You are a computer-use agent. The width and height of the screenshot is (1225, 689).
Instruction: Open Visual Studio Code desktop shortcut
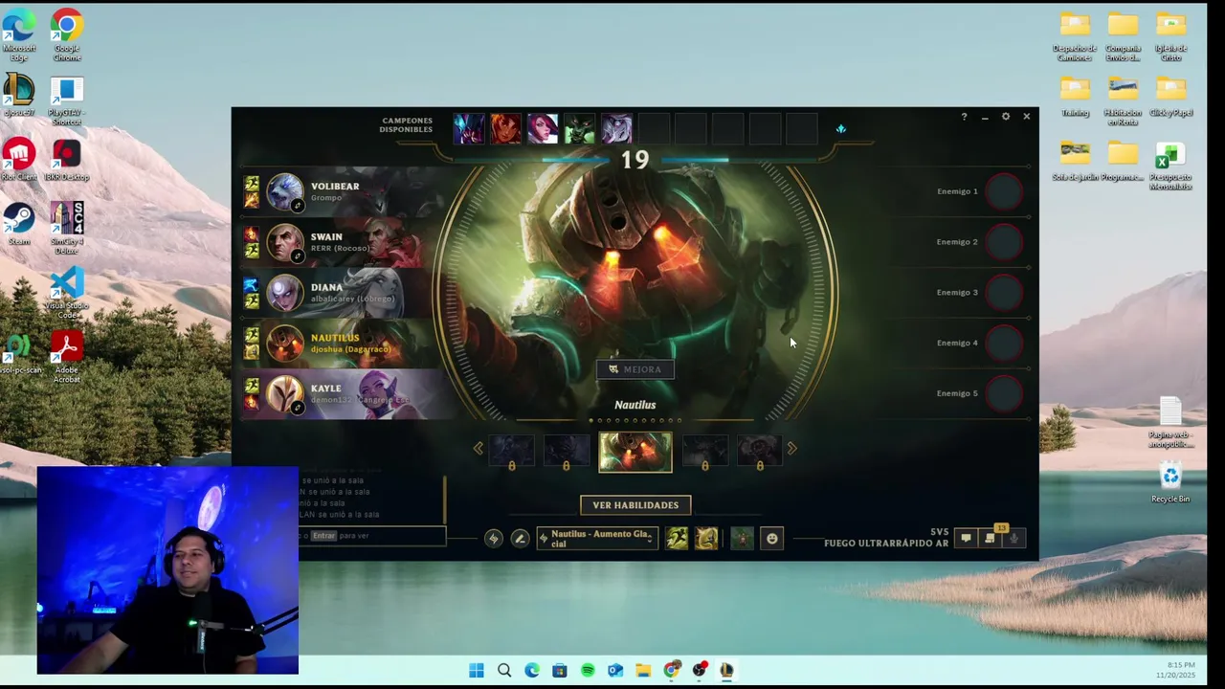click(x=66, y=294)
